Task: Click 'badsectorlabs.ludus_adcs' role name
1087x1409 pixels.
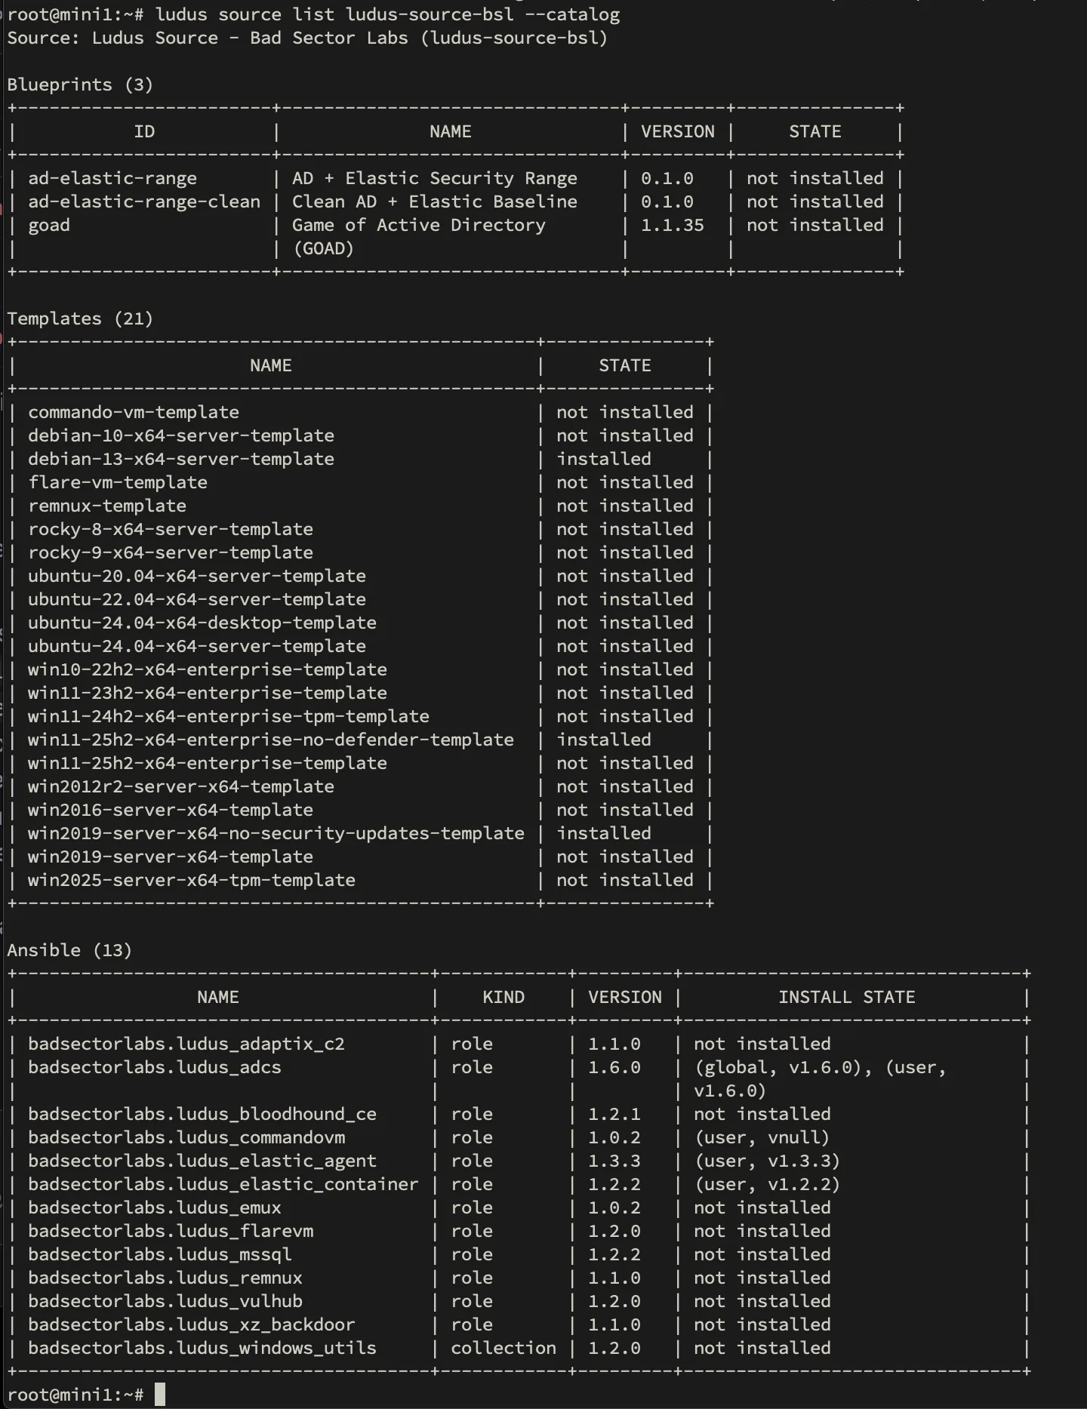Action: click(x=155, y=1068)
